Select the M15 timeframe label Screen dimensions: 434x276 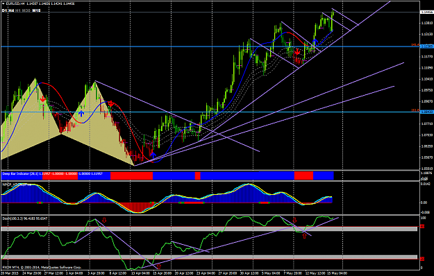point(36,10)
